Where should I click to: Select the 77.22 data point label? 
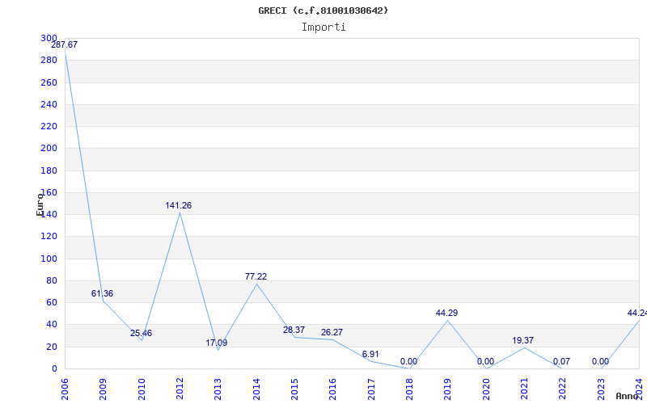coord(256,276)
